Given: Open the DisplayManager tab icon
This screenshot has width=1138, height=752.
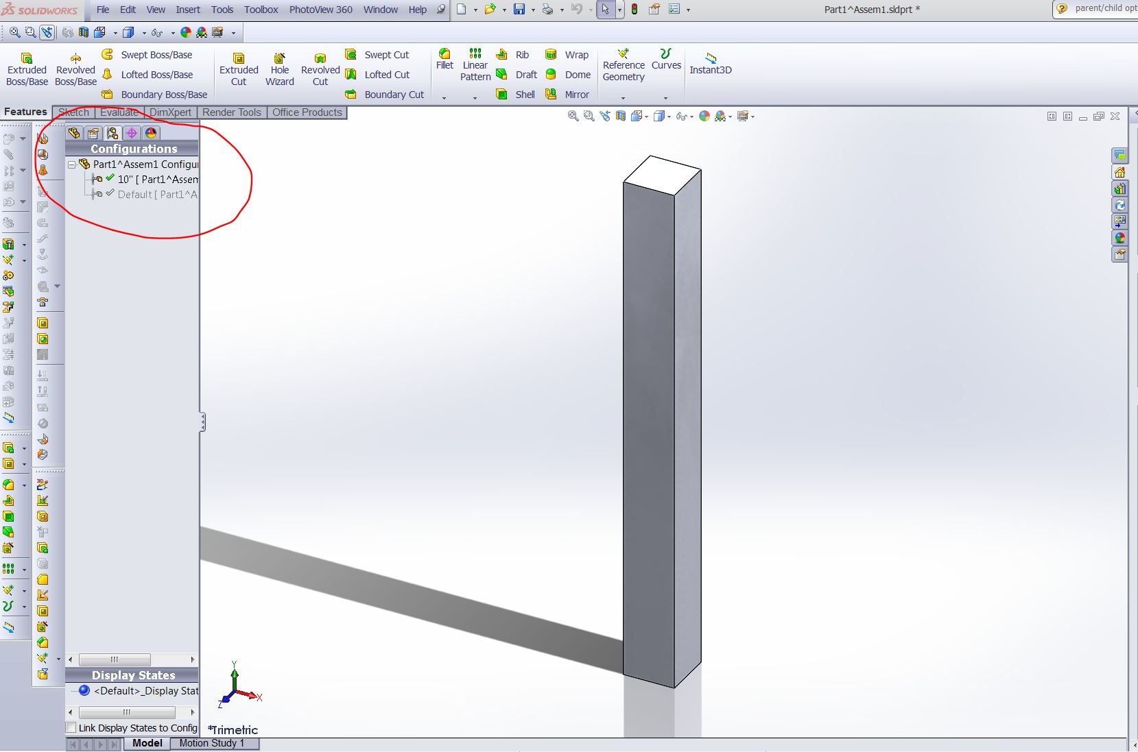Looking at the screenshot, I should pyautogui.click(x=151, y=133).
